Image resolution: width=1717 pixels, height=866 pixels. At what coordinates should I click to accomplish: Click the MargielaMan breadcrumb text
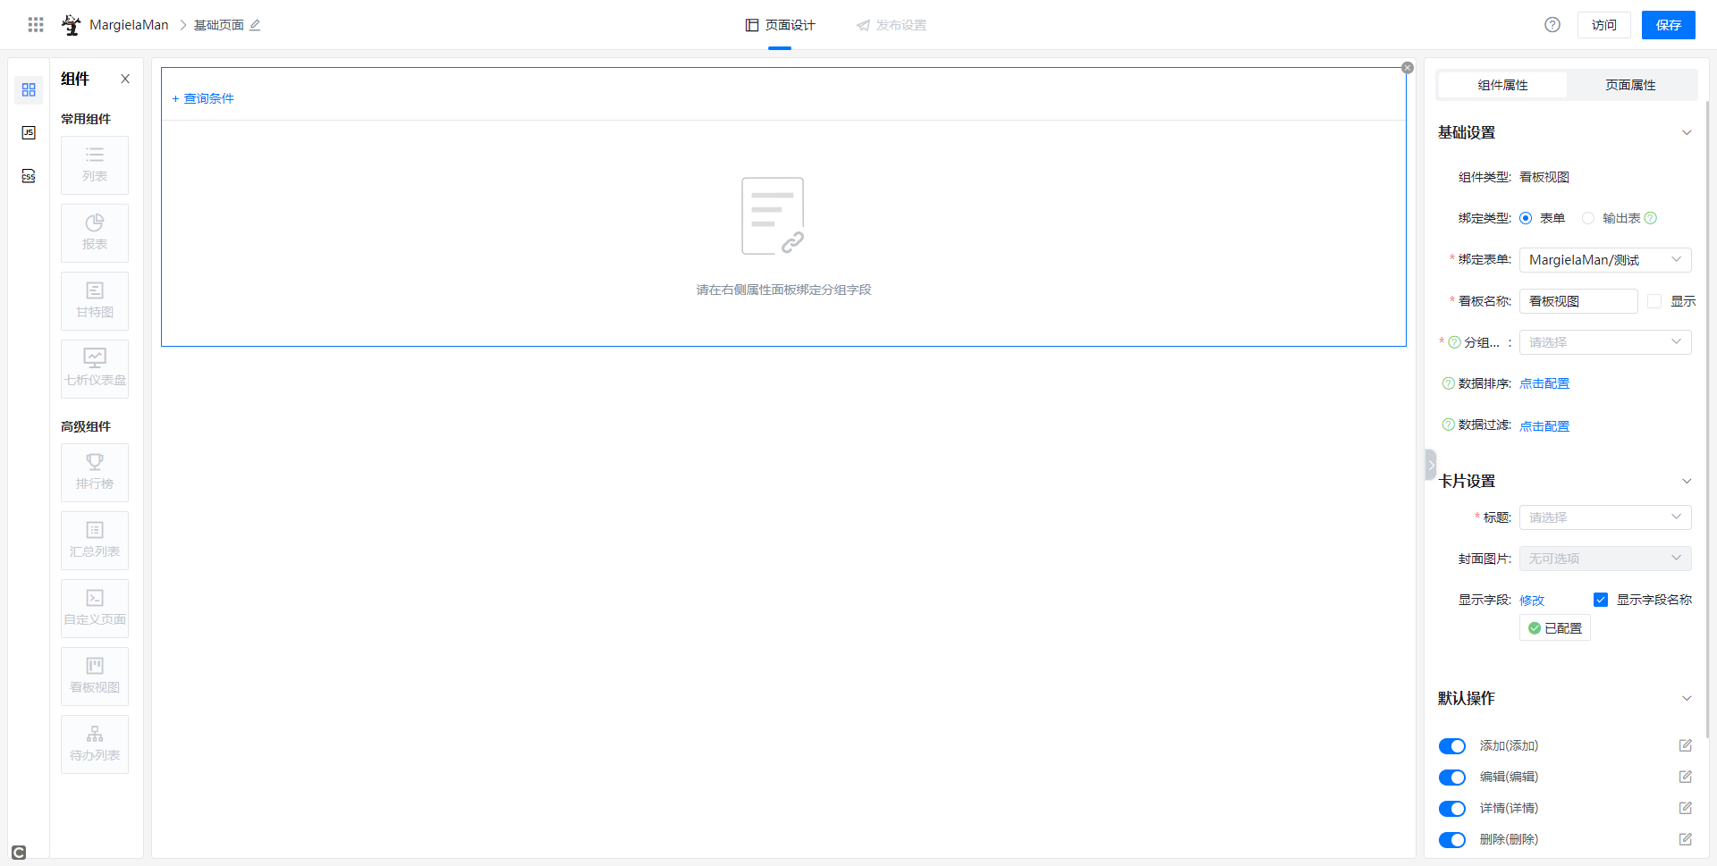pyautogui.click(x=129, y=25)
